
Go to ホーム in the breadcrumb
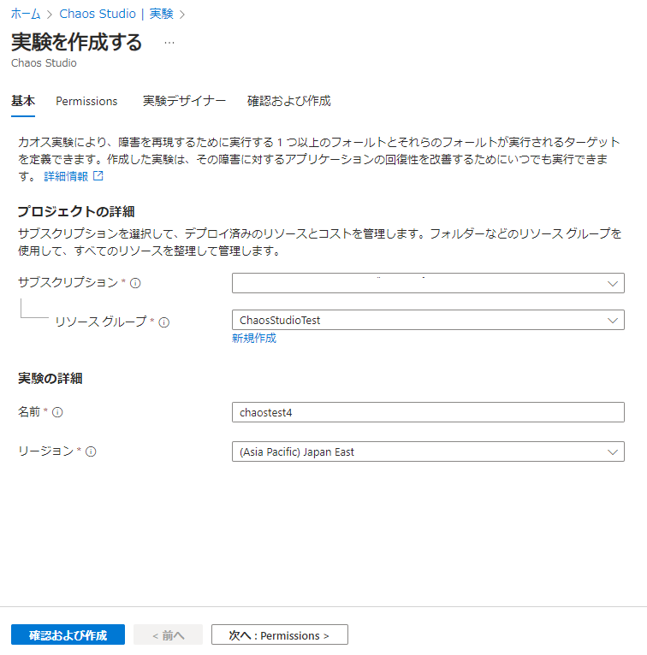pyautogui.click(x=26, y=14)
